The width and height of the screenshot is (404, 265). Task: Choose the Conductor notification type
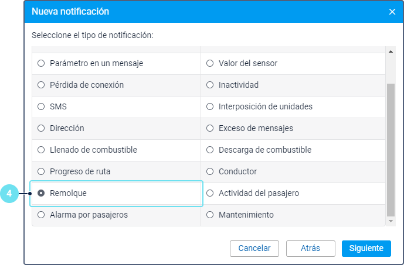[x=210, y=171]
